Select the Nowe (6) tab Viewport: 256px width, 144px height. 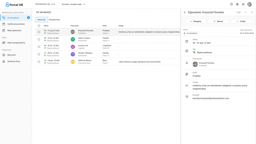(41, 20)
